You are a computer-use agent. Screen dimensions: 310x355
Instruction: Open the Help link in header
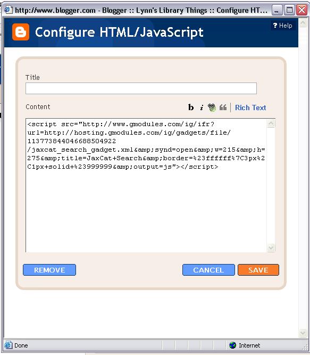(x=282, y=26)
